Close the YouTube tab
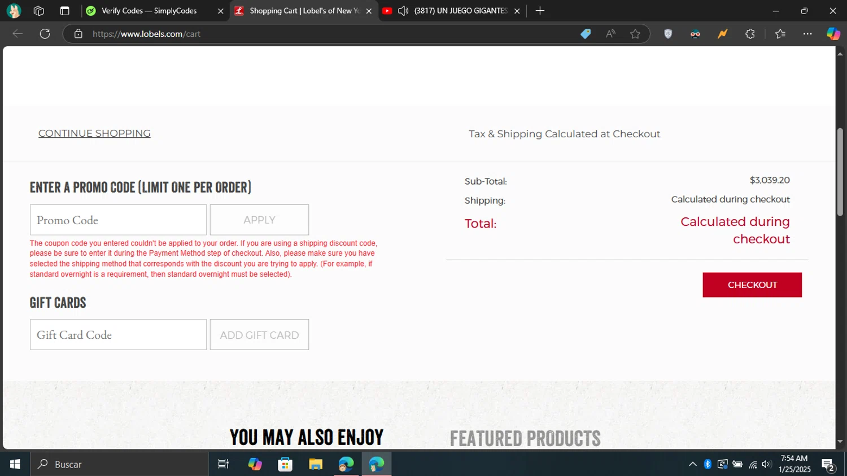Screen dimensions: 847x476 tap(517, 11)
